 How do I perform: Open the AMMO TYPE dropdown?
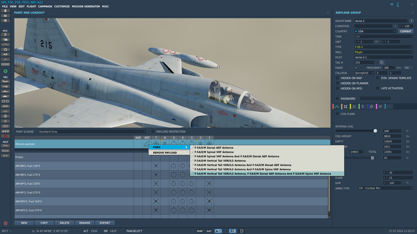point(385,188)
